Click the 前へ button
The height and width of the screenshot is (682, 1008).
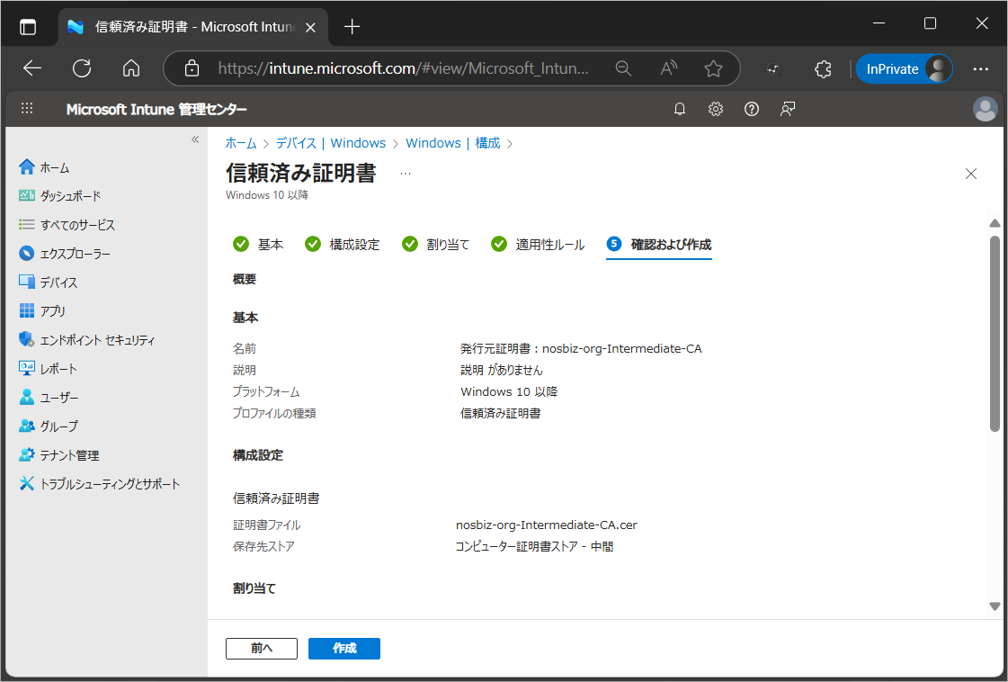262,648
